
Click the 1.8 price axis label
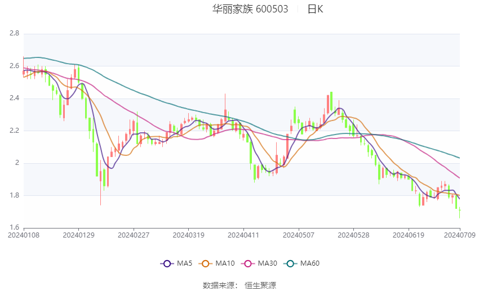14,195
